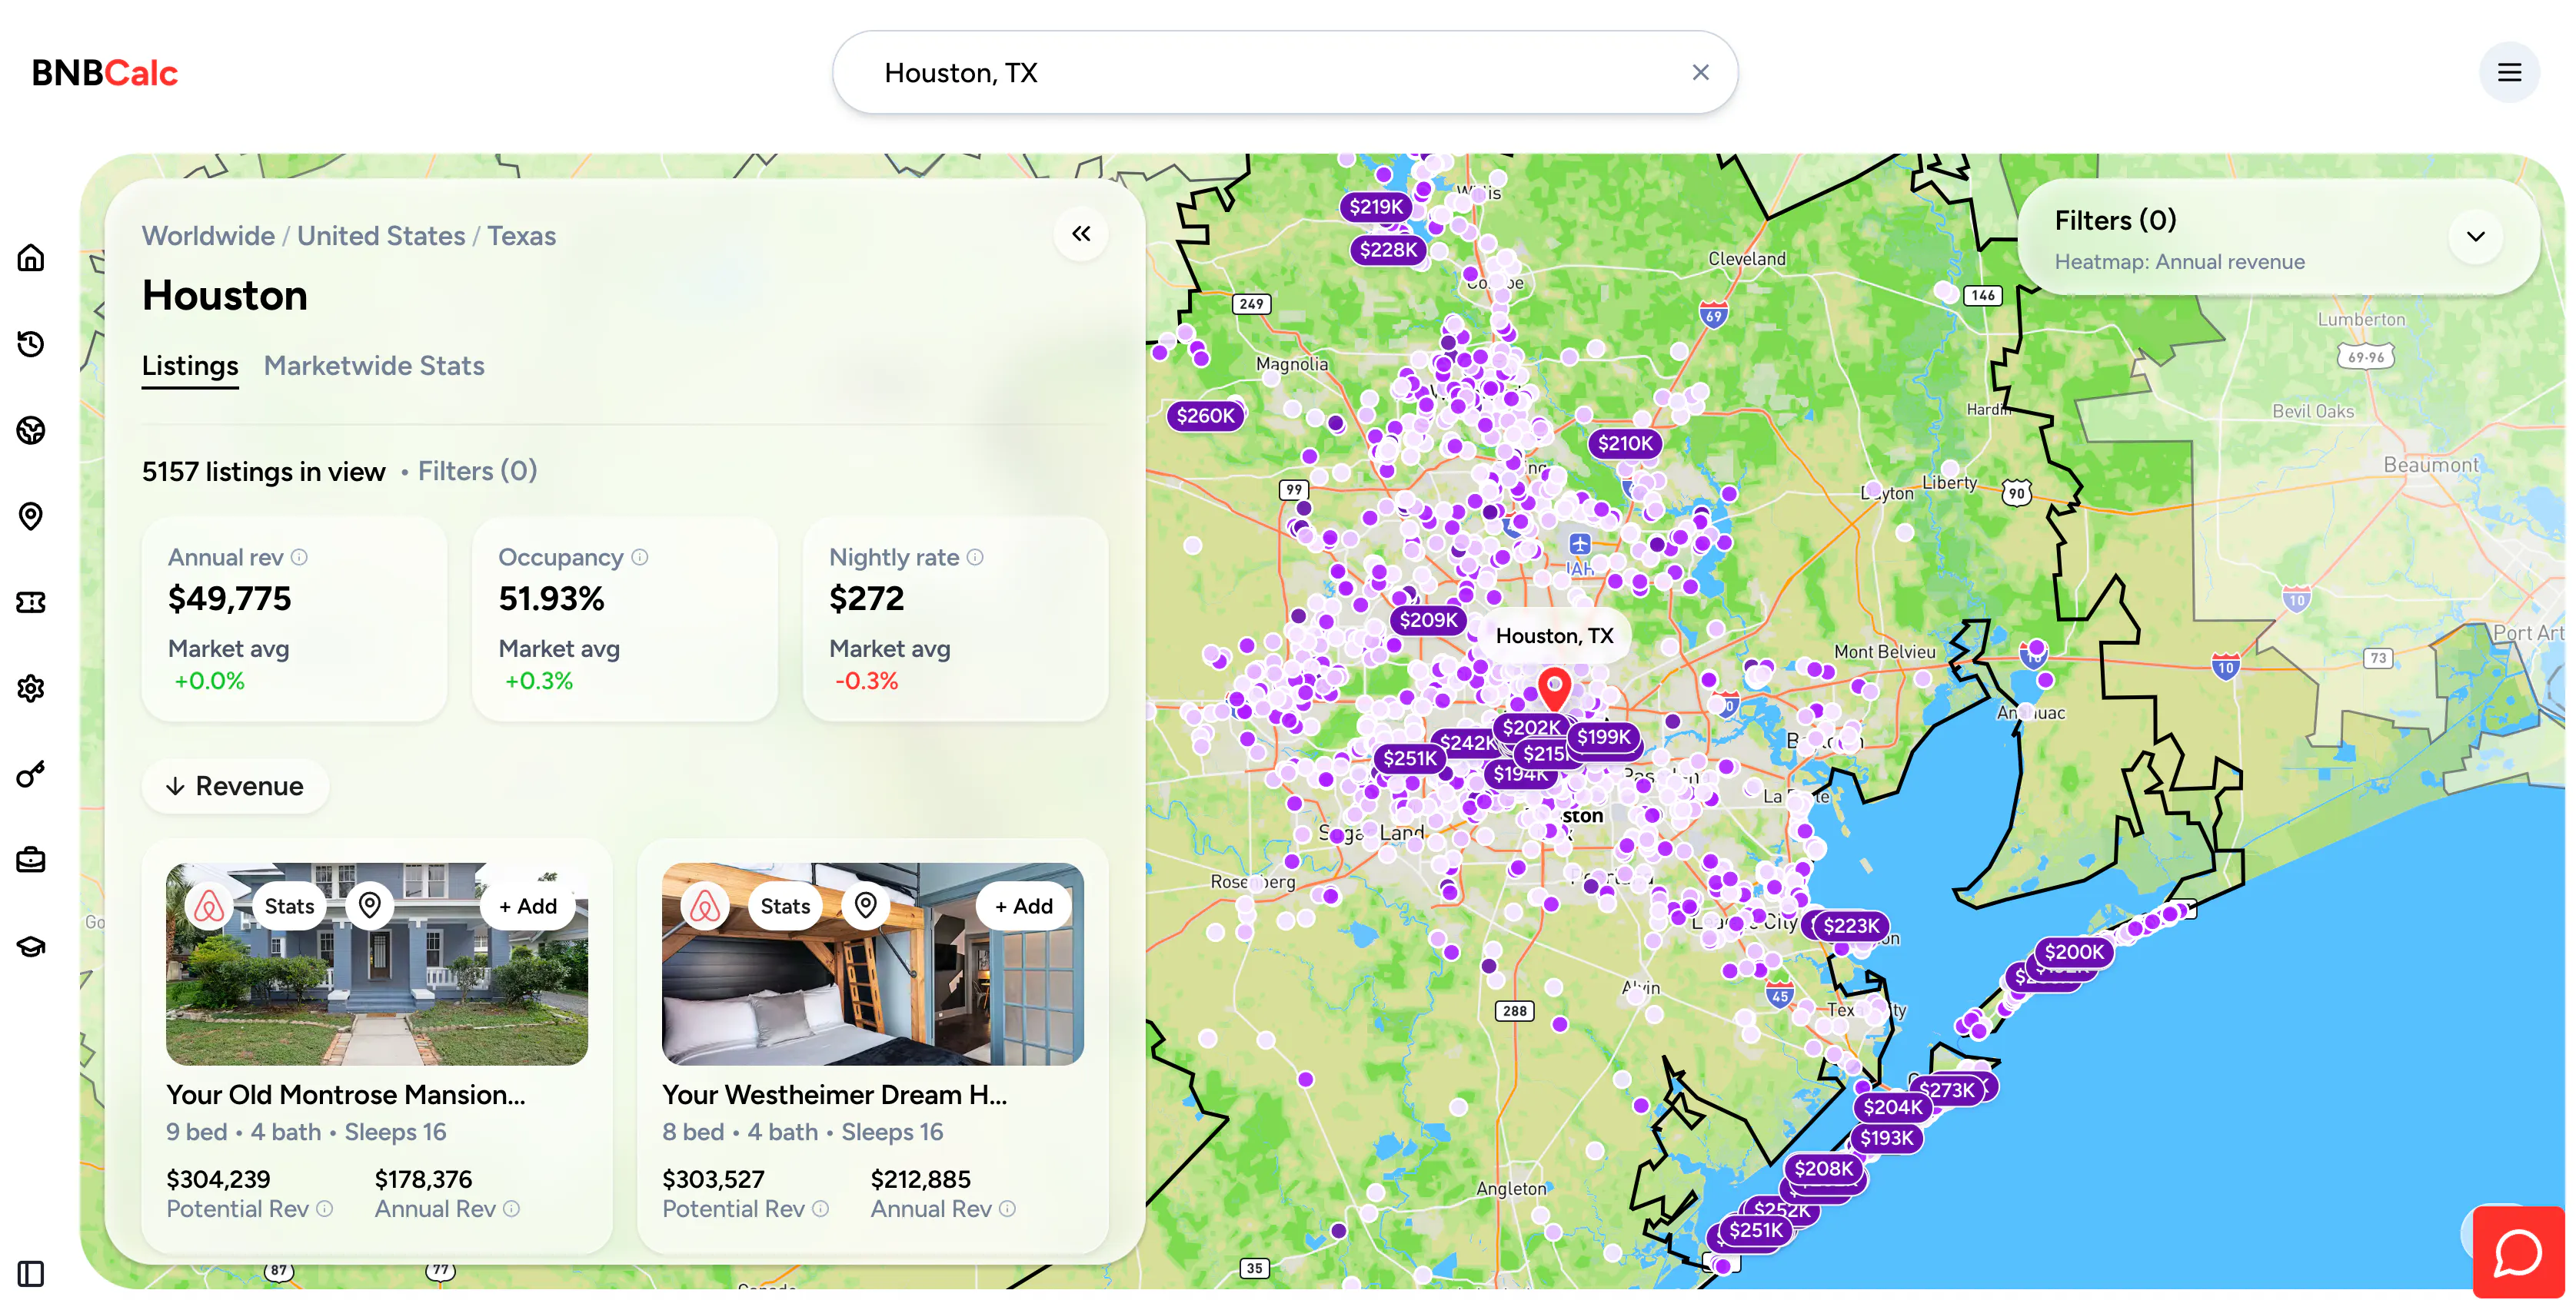Expand the Filters (0) dropdown on map
2576x1300 pixels.
click(x=2475, y=237)
